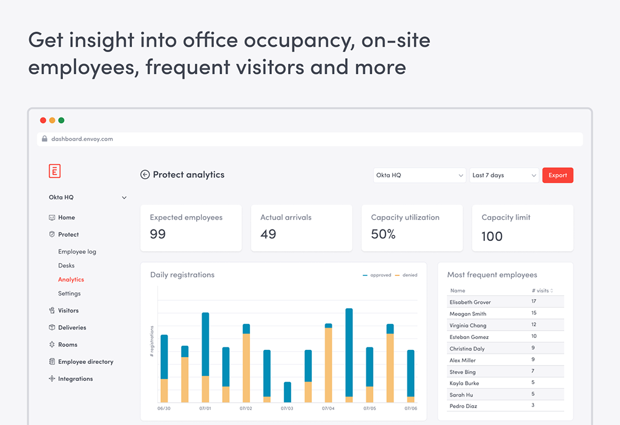
Task: Click the Rooms icon in the sidebar
Action: coord(52,344)
